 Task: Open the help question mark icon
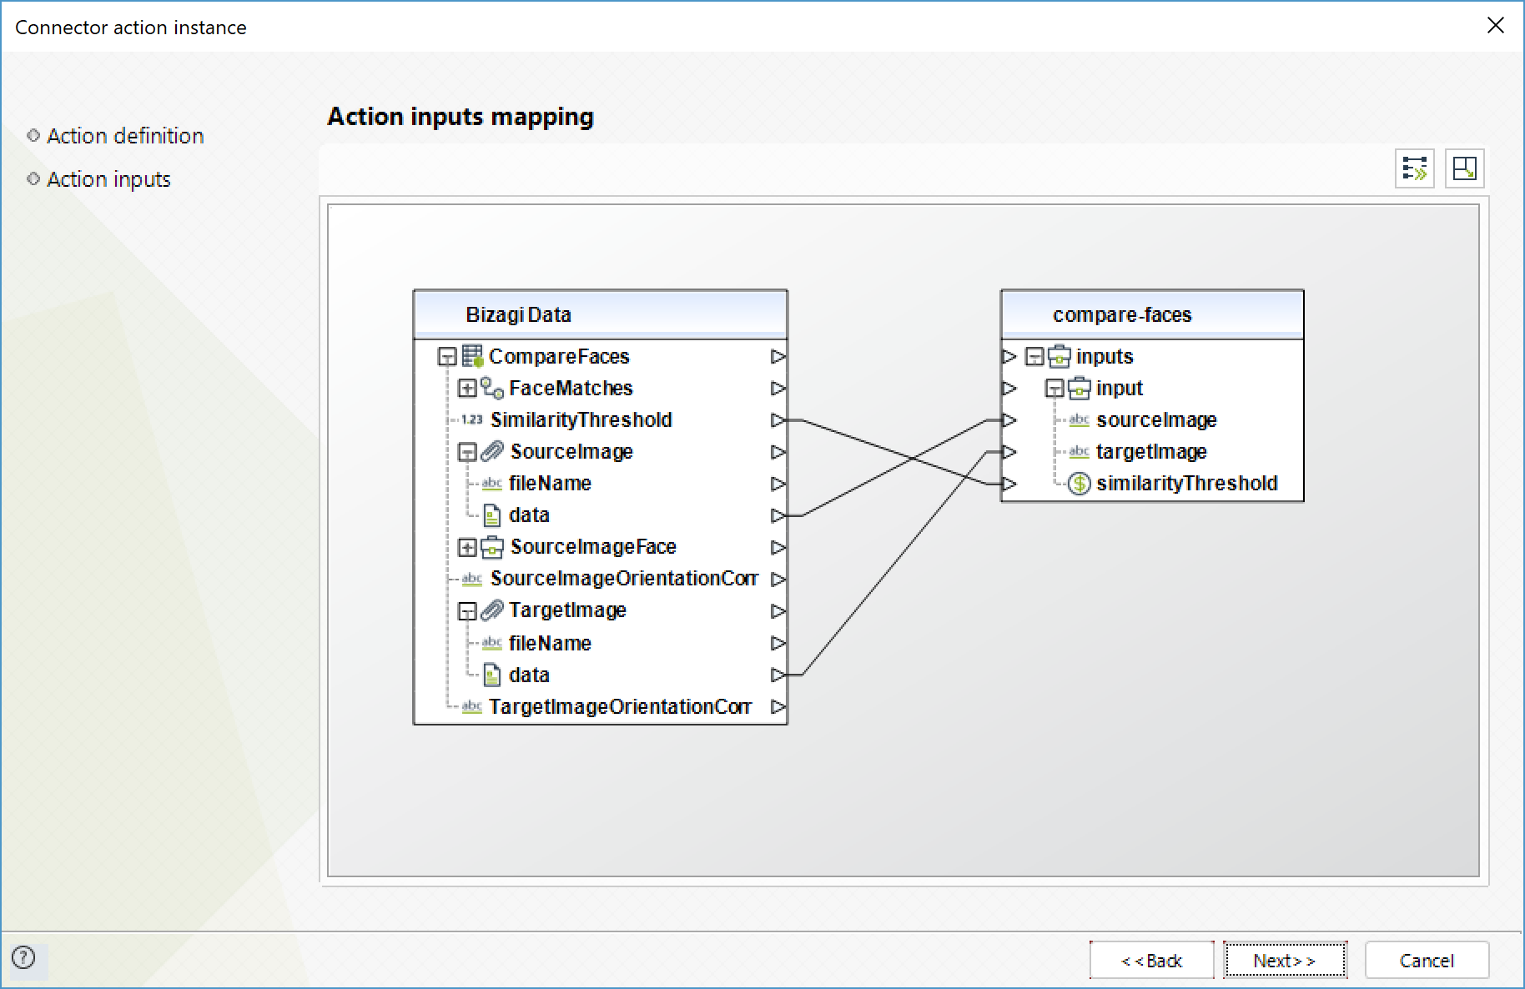click(23, 957)
